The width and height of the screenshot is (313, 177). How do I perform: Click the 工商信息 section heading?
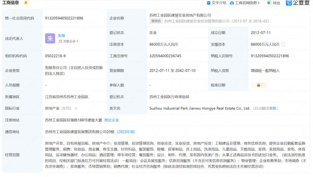(10, 2)
